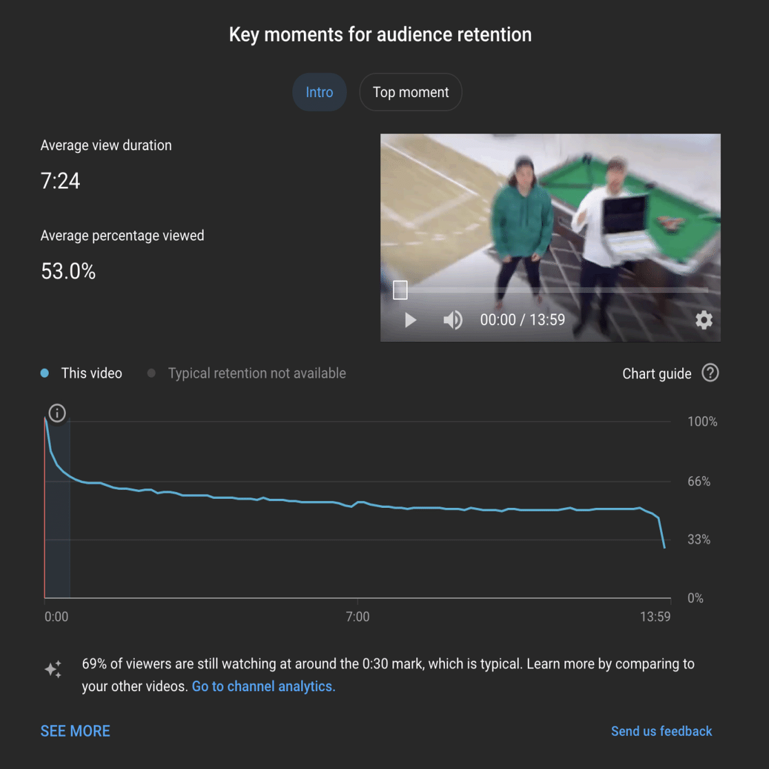The width and height of the screenshot is (769, 769).
Task: Open video player settings gear
Action: pos(704,320)
